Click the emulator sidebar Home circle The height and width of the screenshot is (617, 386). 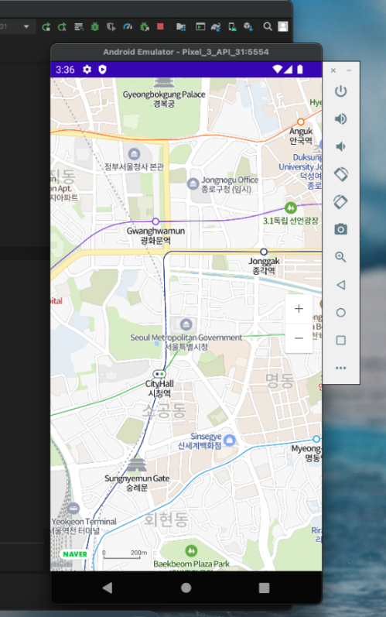(341, 313)
